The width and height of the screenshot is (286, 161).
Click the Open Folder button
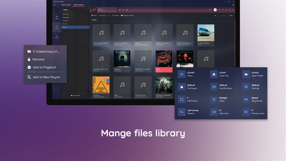coord(75,96)
